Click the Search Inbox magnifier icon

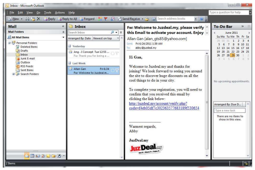point(112,32)
